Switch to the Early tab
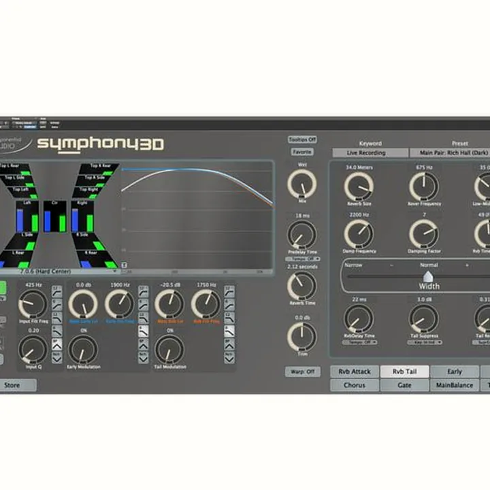Viewport: 490px width, 490px height. pyautogui.click(x=455, y=372)
